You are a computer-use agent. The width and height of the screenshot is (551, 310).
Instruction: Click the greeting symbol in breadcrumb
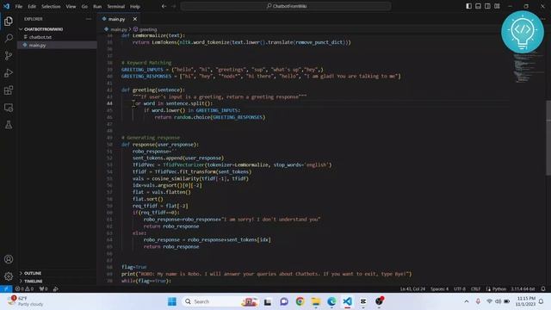point(148,29)
